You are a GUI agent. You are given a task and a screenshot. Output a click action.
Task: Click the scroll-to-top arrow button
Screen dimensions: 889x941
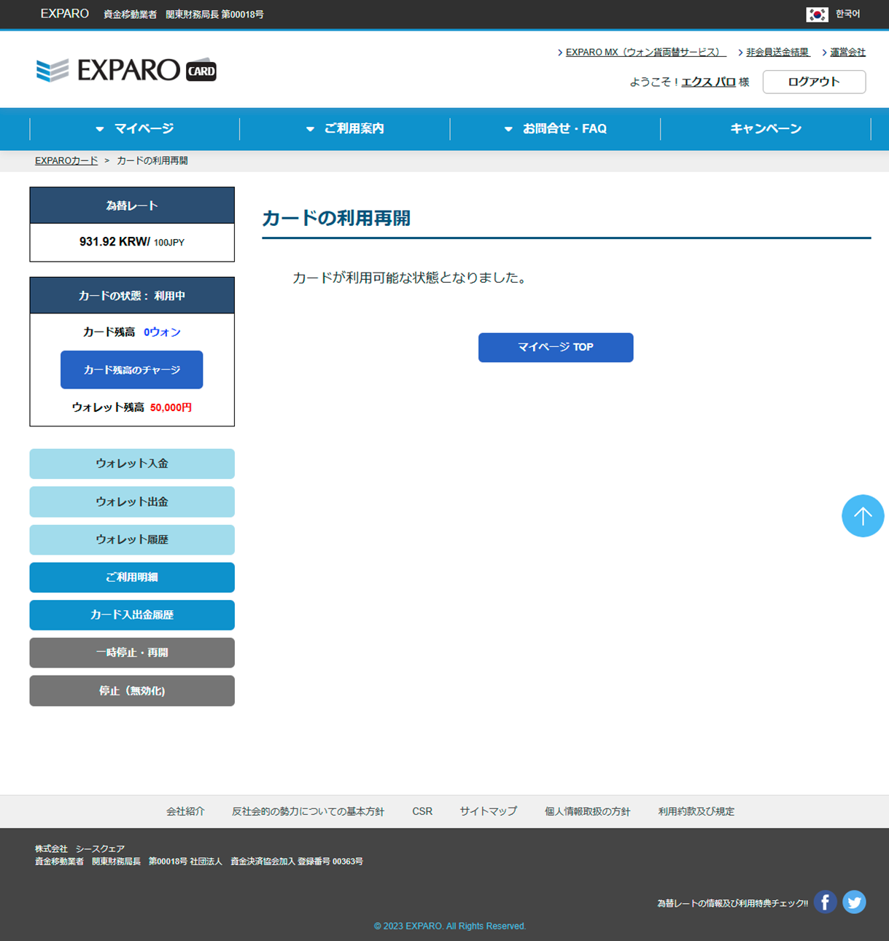click(x=862, y=516)
